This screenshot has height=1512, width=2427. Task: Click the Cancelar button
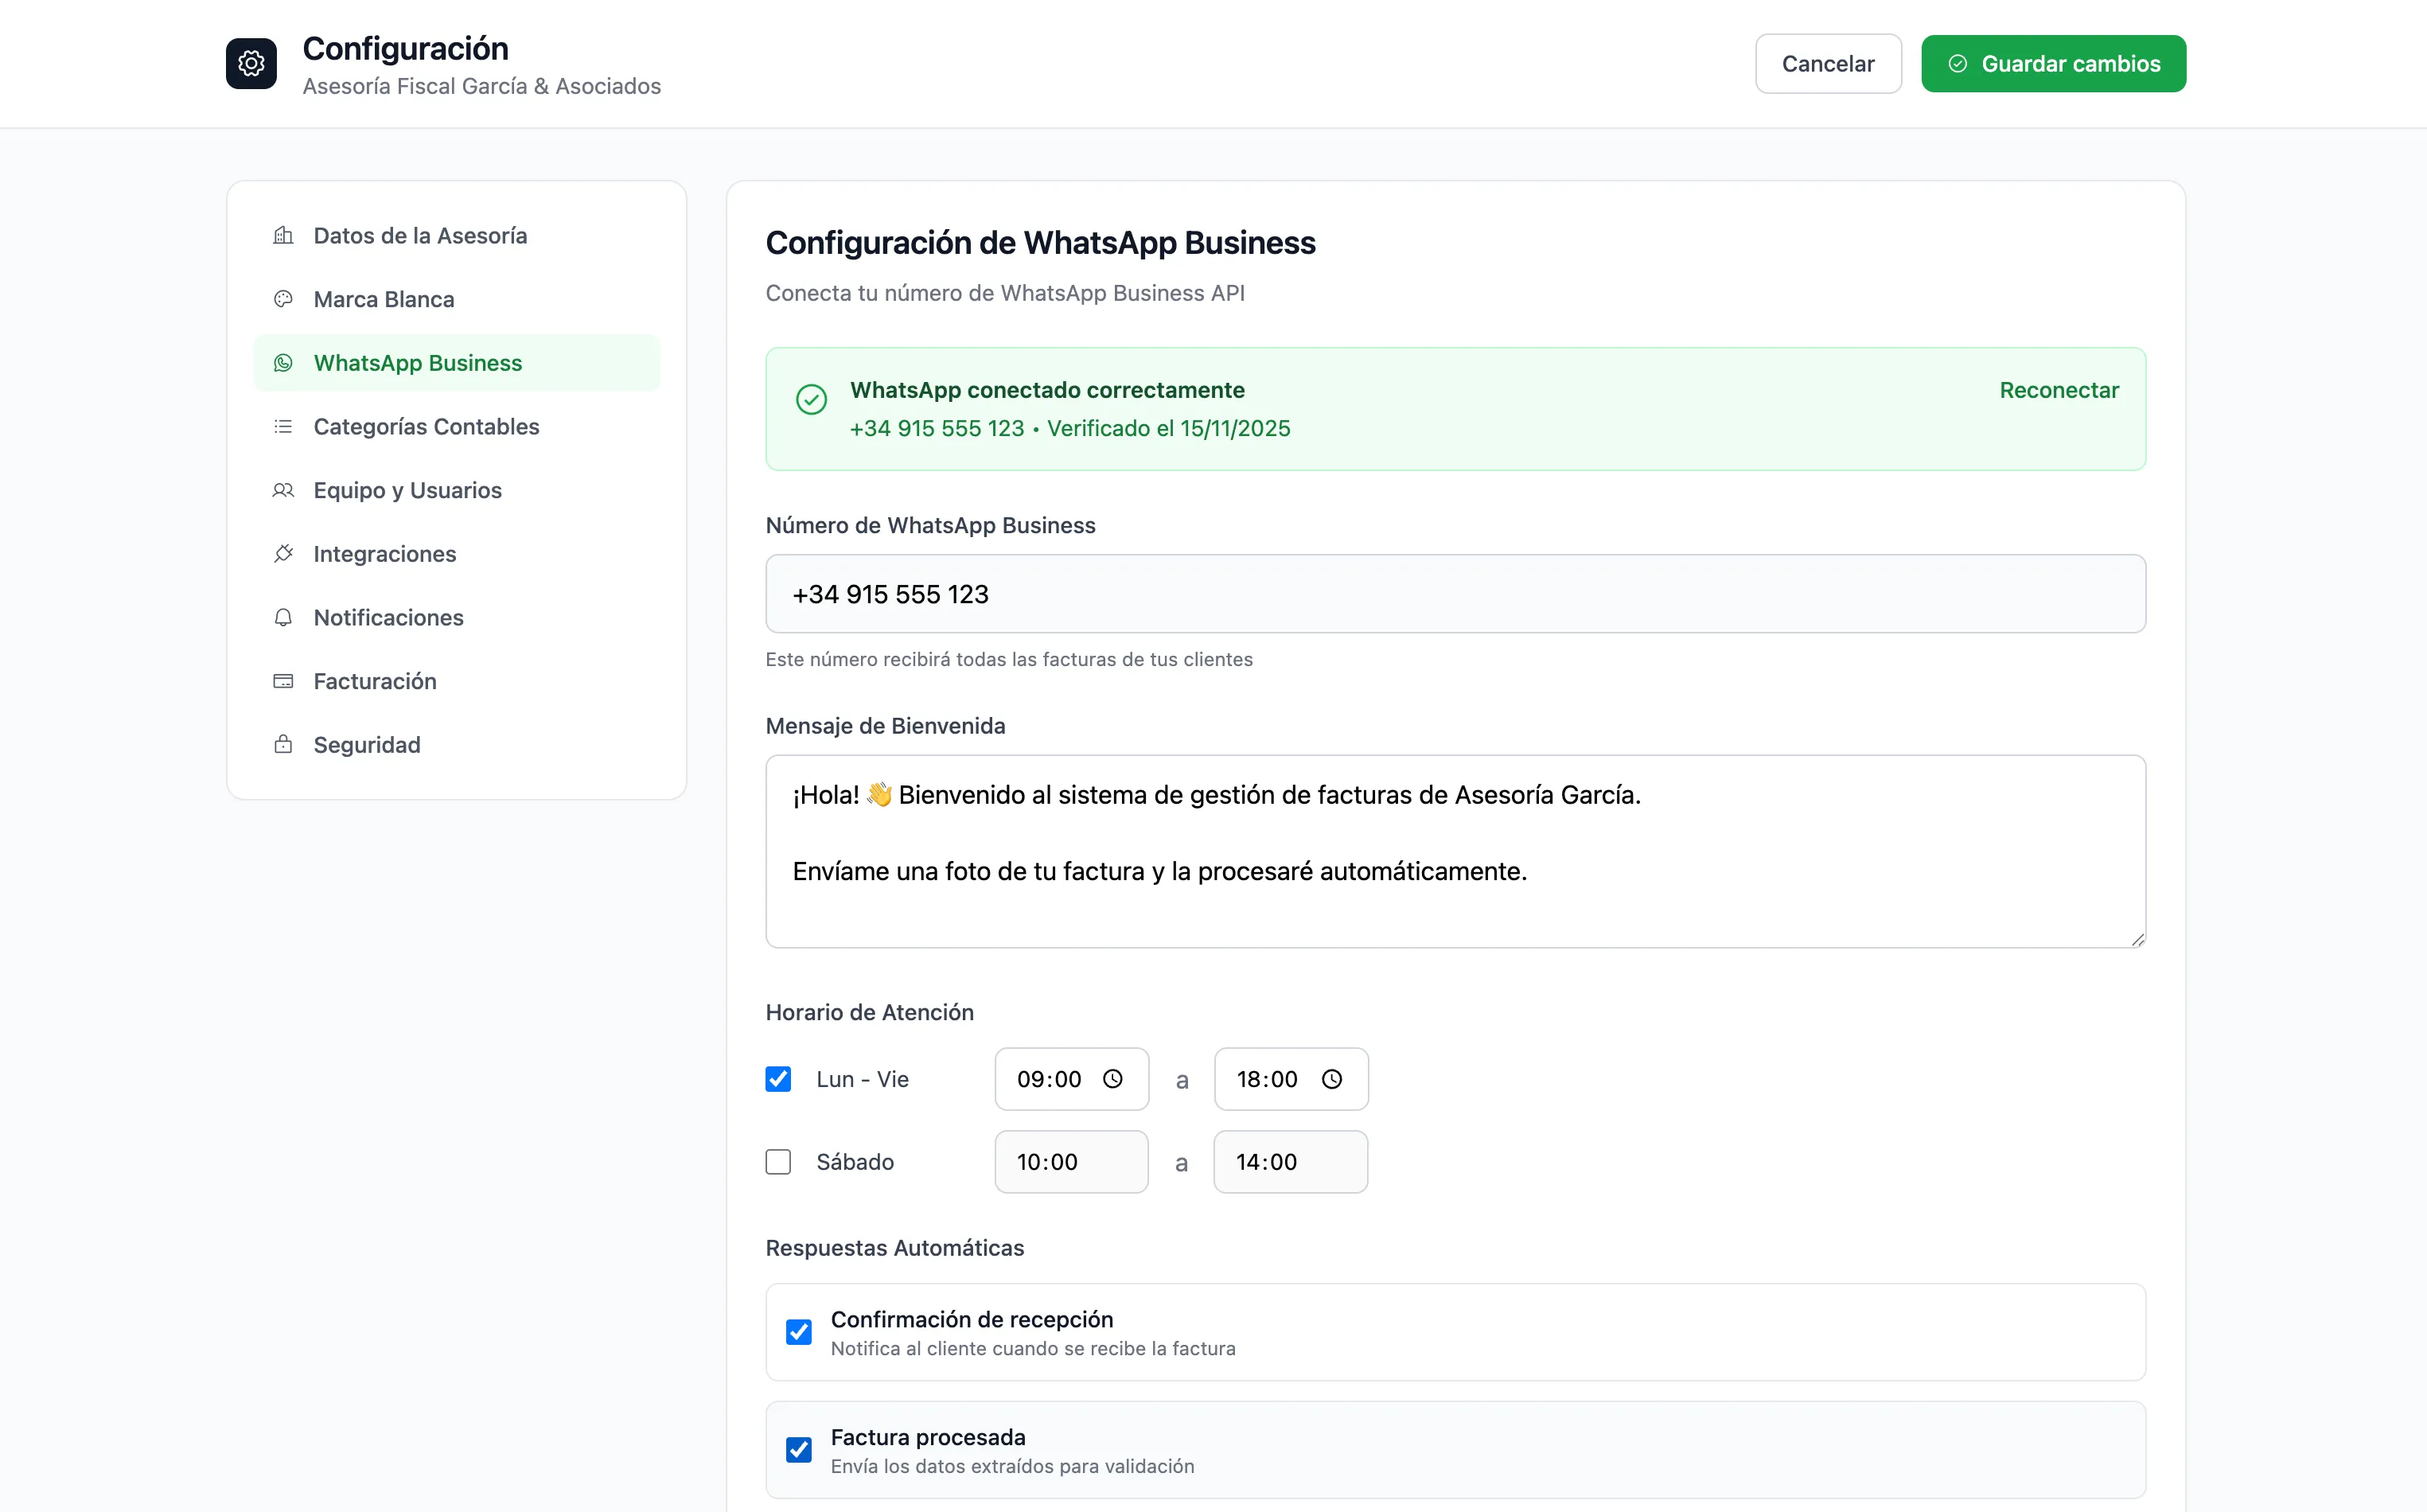1827,64
